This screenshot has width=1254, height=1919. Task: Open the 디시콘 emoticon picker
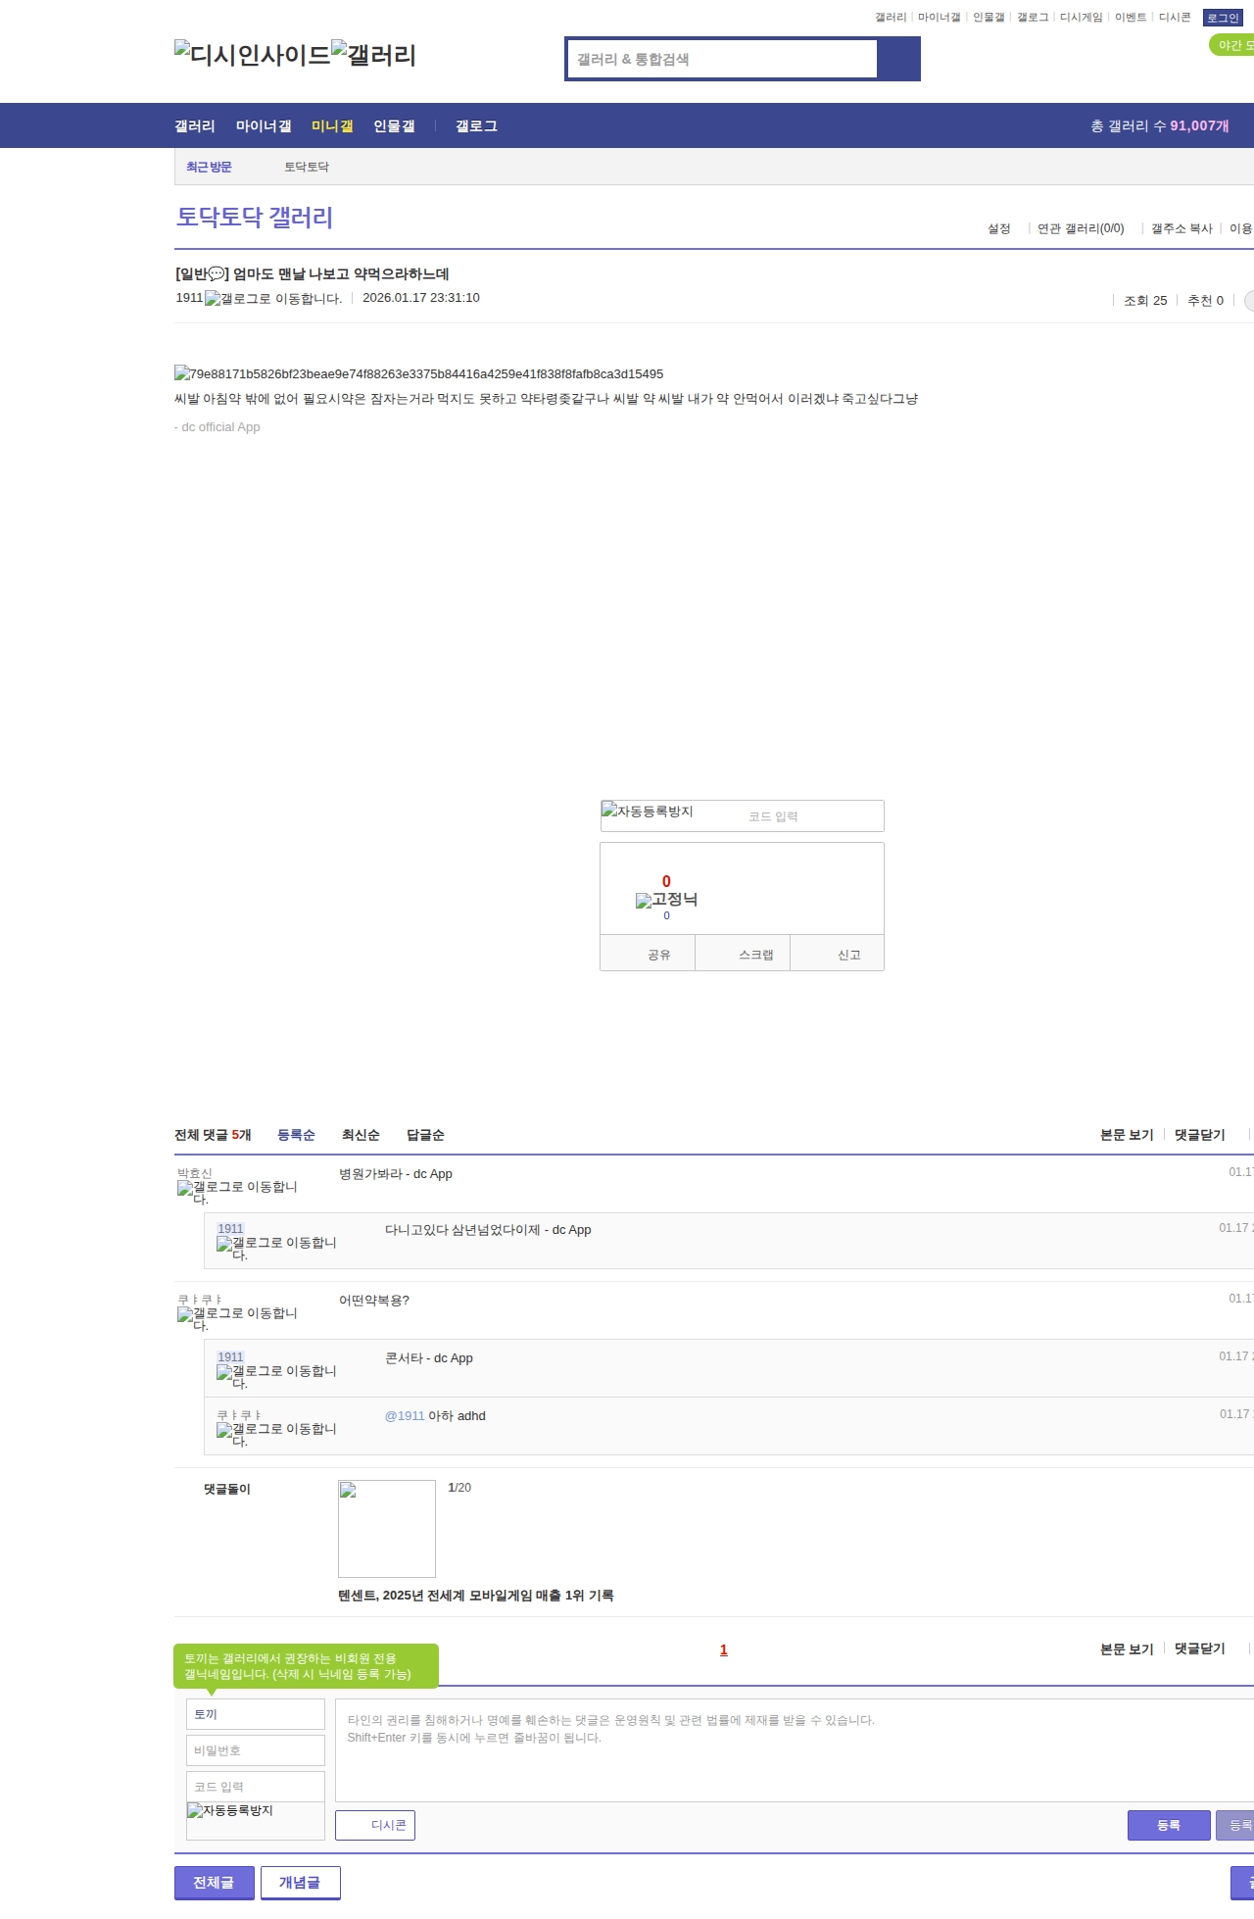pos(375,1825)
